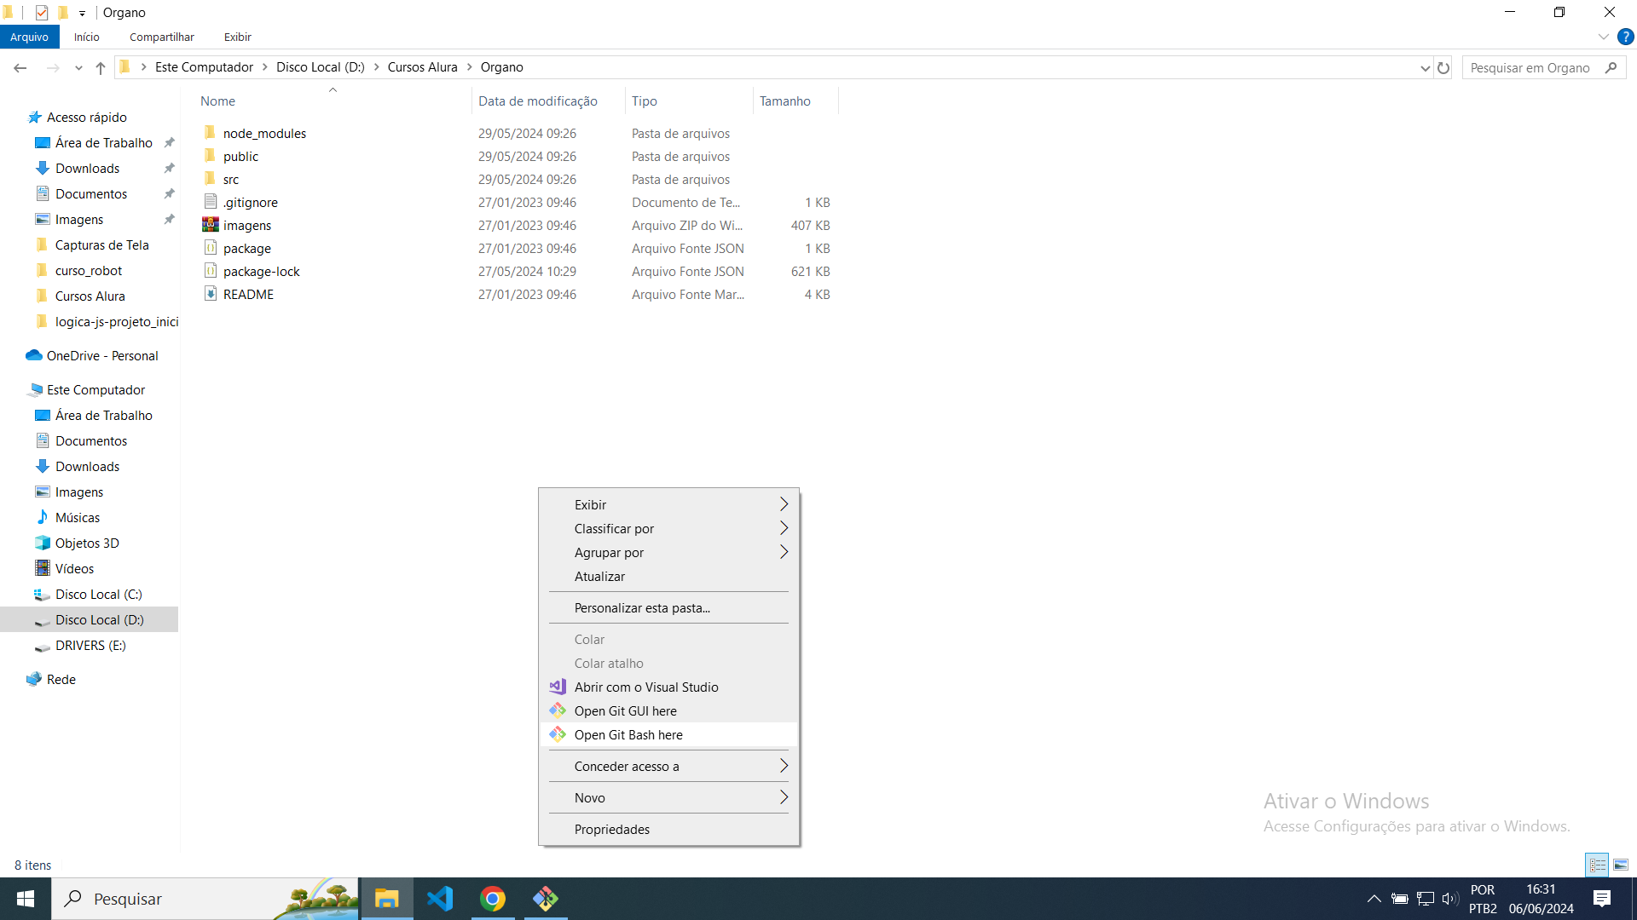The width and height of the screenshot is (1637, 920).
Task: Click Propriedades to view folder properties
Action: [611, 829]
